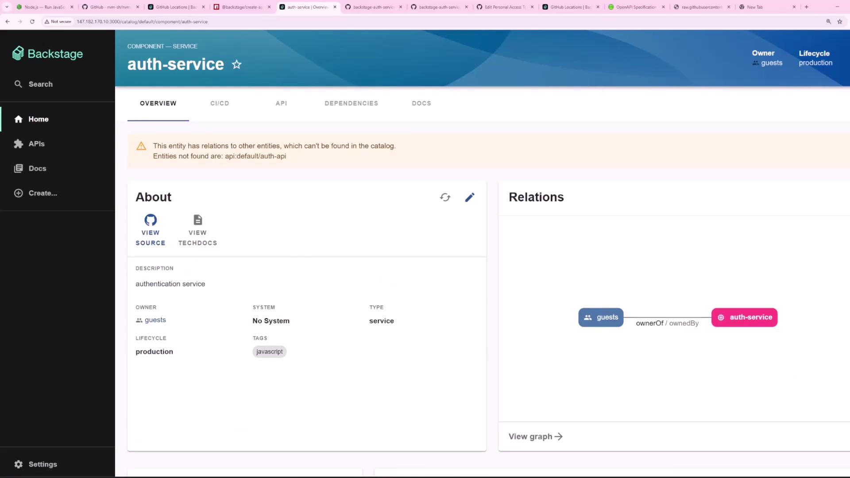Click the 'production' lifecycle value in About
850x478 pixels.
[x=155, y=352]
